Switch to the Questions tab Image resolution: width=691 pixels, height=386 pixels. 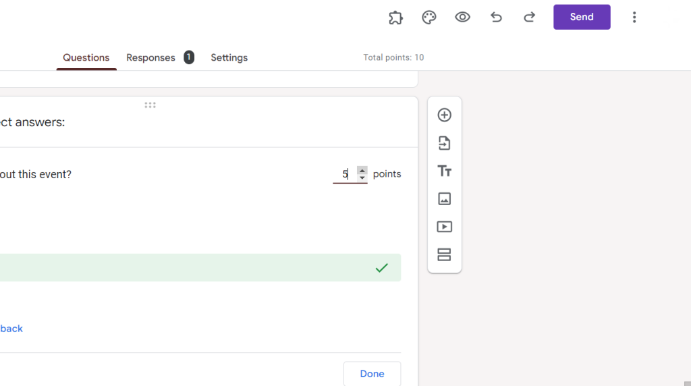[86, 58]
